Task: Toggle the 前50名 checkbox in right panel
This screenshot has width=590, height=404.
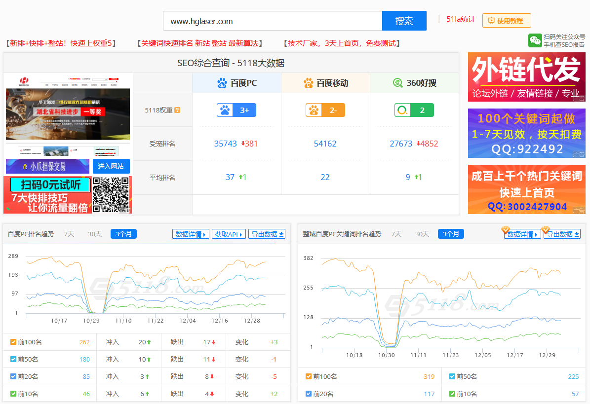Action: coord(452,376)
